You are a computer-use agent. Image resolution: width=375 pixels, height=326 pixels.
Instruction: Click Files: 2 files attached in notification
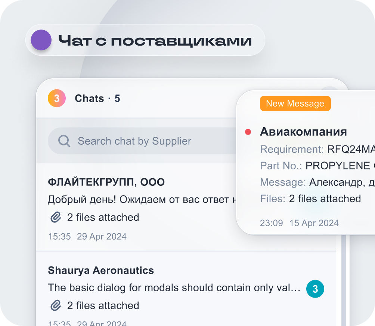[324, 199]
